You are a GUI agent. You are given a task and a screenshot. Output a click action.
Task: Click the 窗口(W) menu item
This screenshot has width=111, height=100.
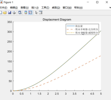click(67, 8)
